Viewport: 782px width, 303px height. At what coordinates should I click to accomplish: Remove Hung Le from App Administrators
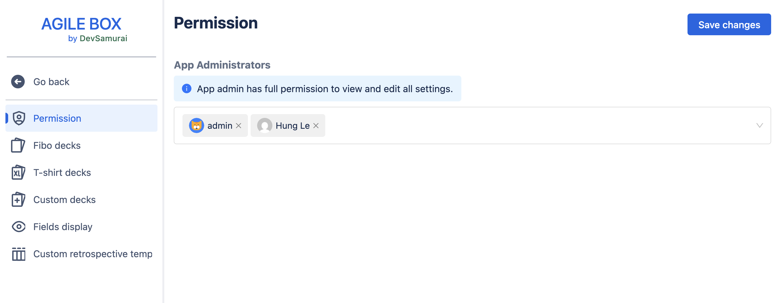pos(316,125)
